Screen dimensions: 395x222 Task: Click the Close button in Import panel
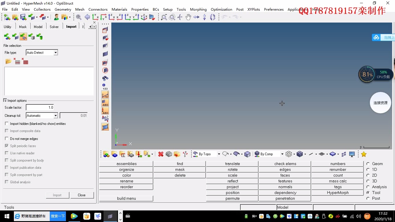(82, 195)
